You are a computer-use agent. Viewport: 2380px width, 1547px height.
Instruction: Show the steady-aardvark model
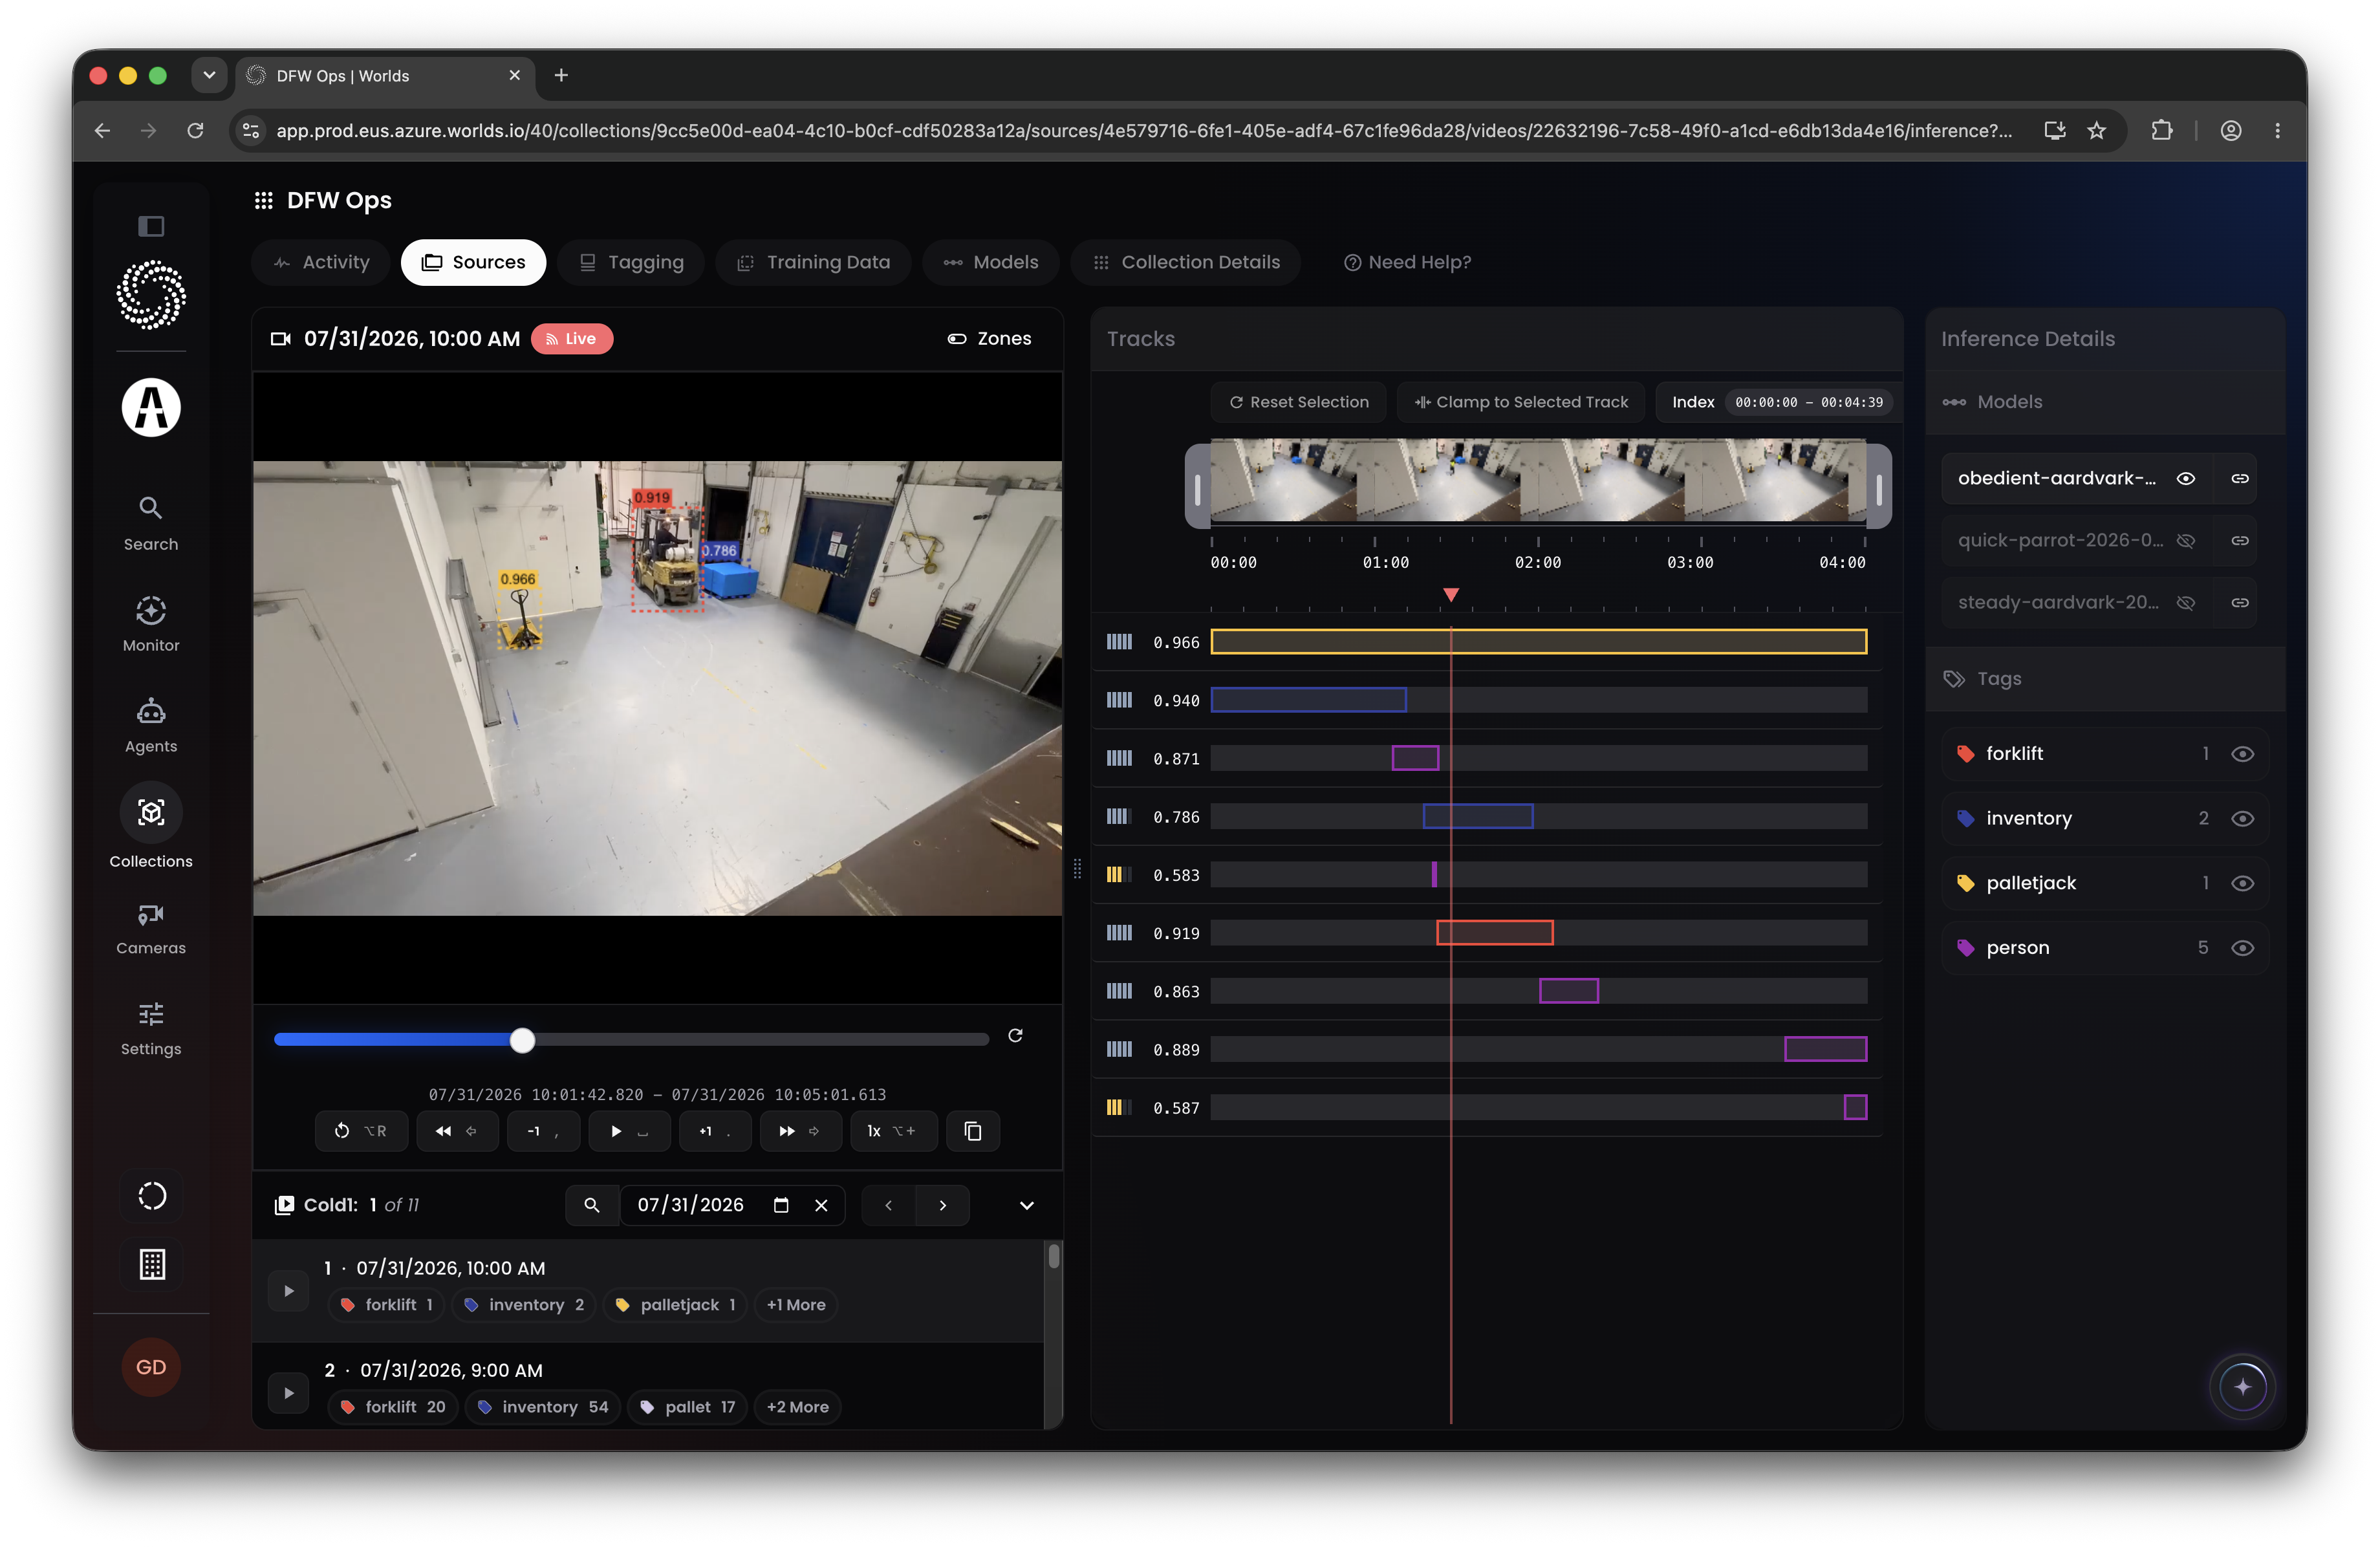tap(2185, 603)
